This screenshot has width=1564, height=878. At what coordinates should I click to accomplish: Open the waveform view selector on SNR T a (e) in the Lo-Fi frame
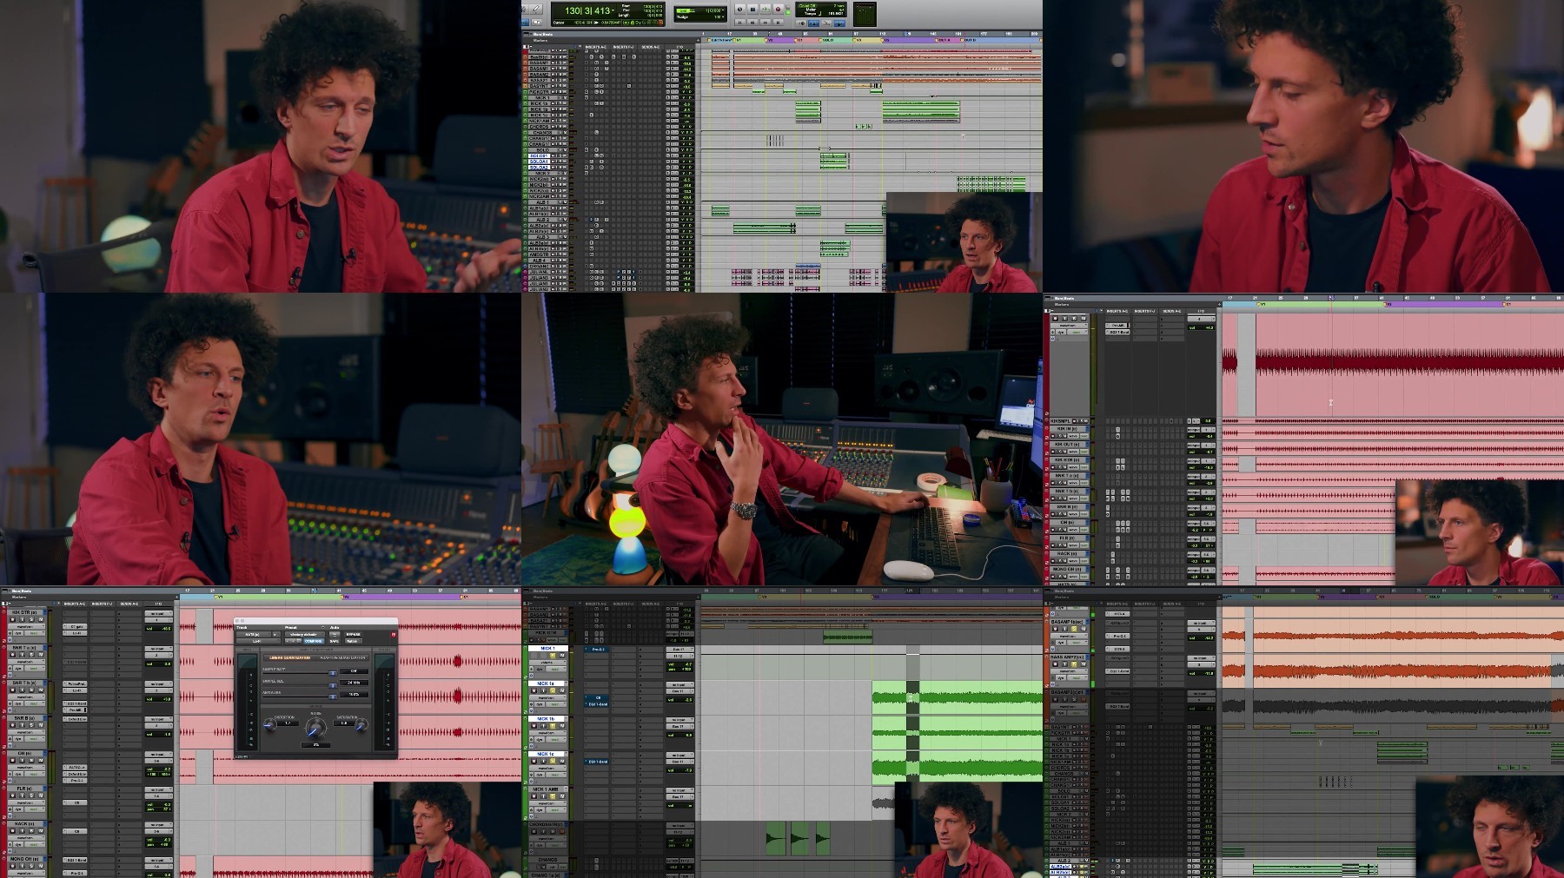[26, 662]
